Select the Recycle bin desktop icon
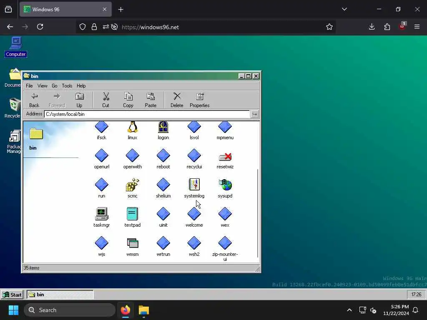The height and width of the screenshot is (320, 427). click(x=13, y=108)
